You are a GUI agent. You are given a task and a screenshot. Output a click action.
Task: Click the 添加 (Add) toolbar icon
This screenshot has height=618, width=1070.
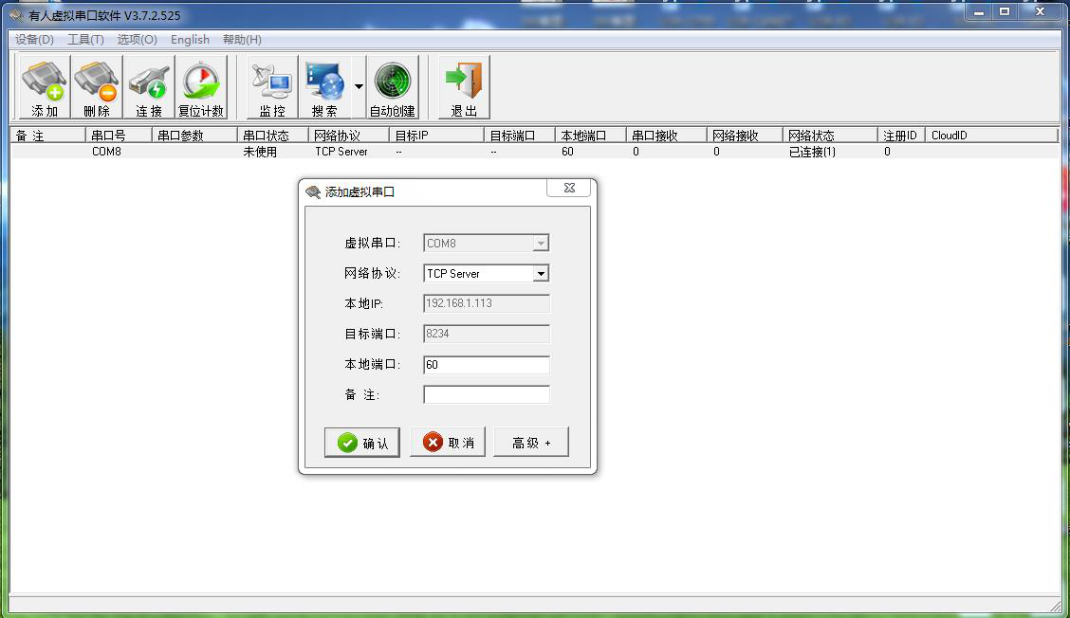click(x=45, y=87)
